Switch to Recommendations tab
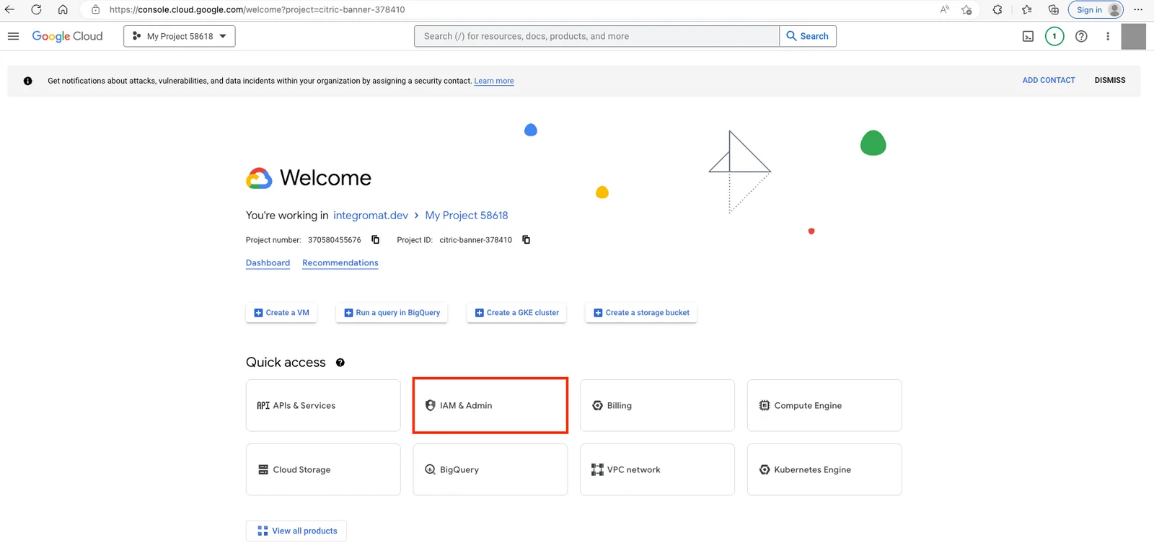The width and height of the screenshot is (1154, 553). 340,263
